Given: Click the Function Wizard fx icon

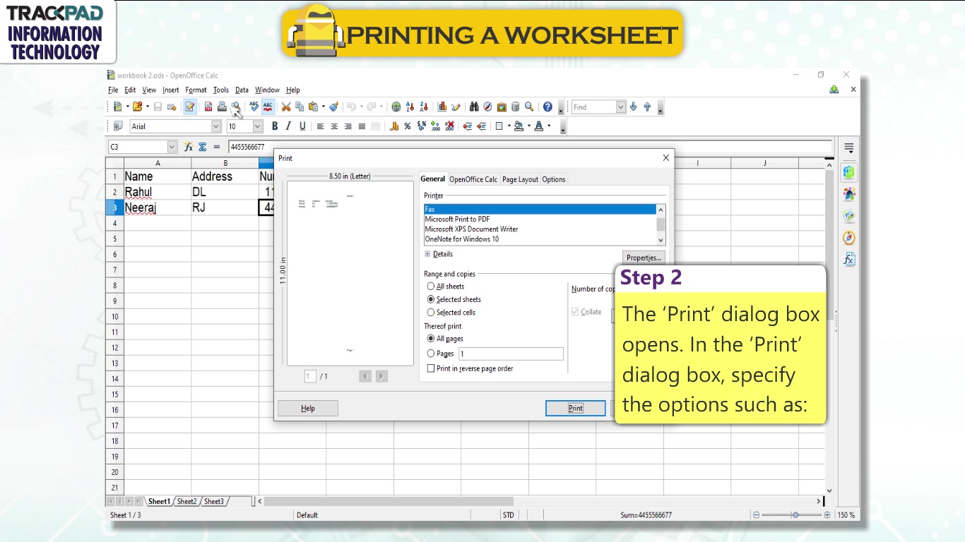Looking at the screenshot, I should [189, 147].
